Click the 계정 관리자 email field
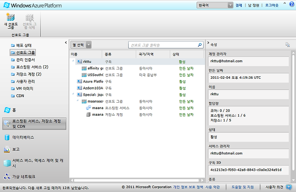This screenshot has width=296, height=192. coord(248,62)
